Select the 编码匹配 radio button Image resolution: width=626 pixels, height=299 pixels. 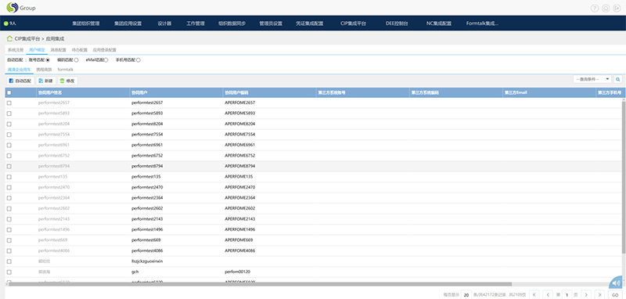pyautogui.click(x=76, y=60)
